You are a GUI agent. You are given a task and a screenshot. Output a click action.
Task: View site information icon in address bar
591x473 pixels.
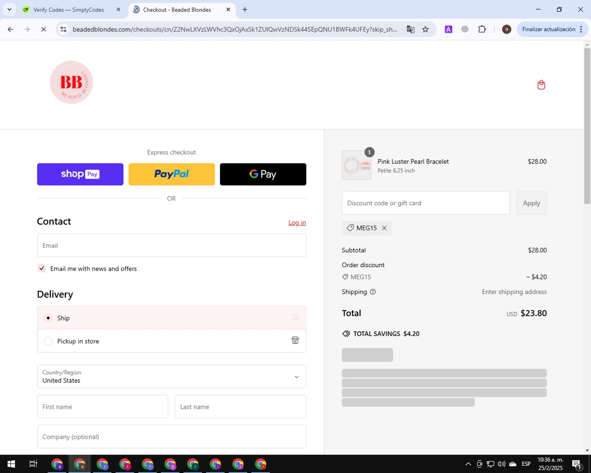click(63, 29)
